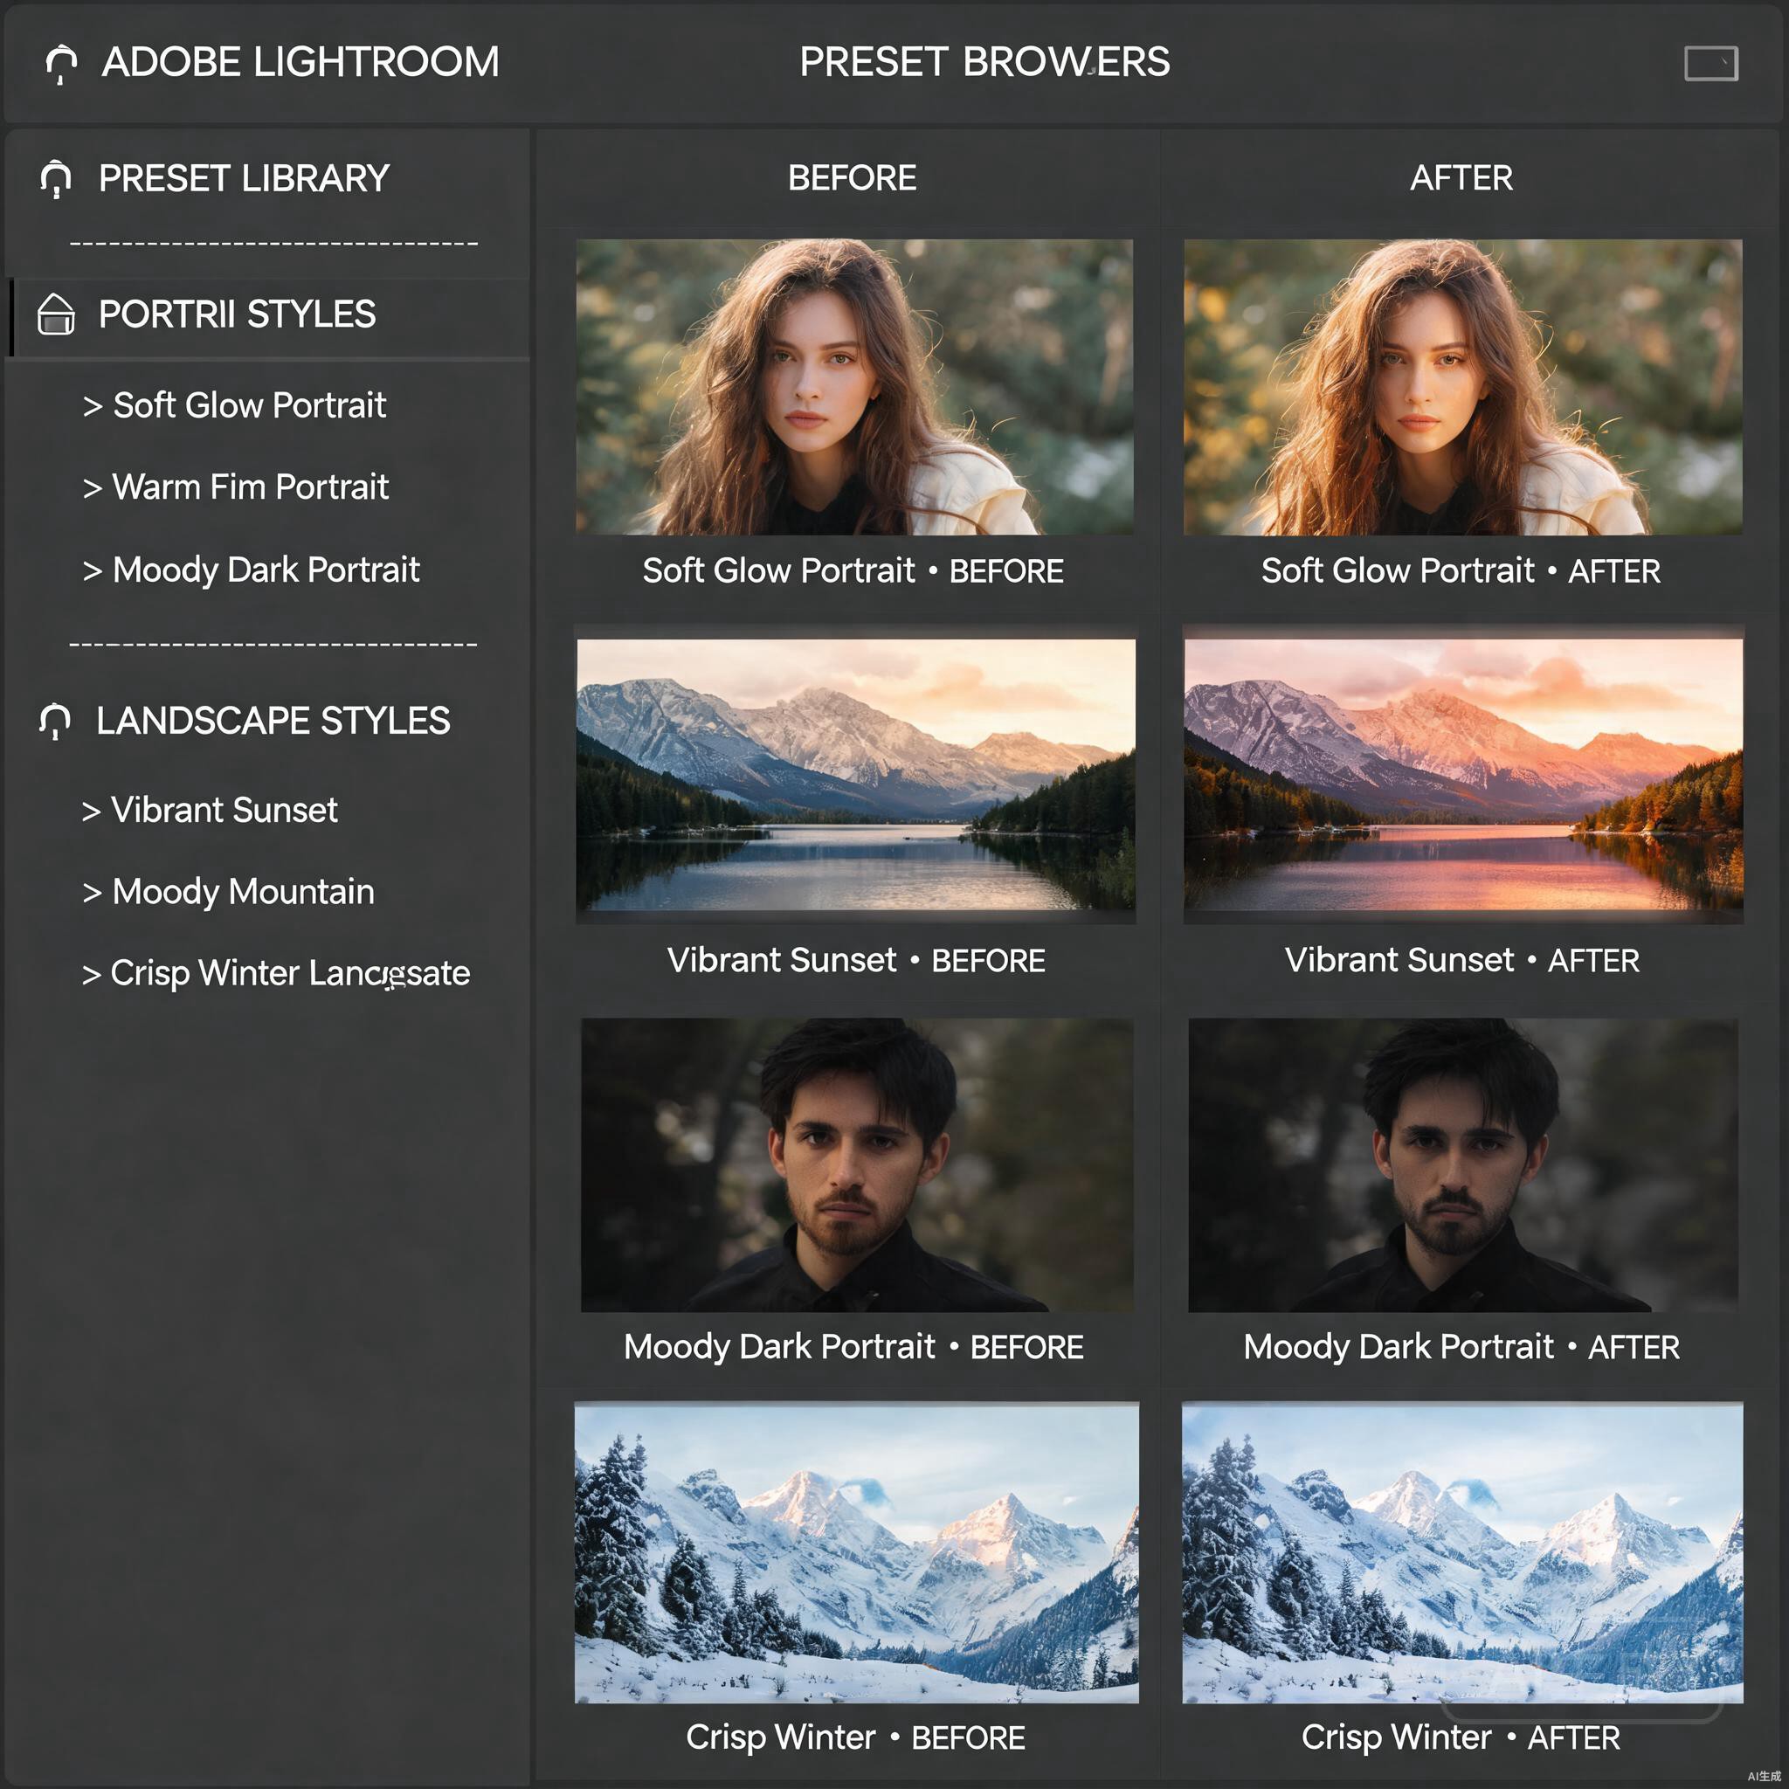Open the BEFORE column header

tap(852, 178)
